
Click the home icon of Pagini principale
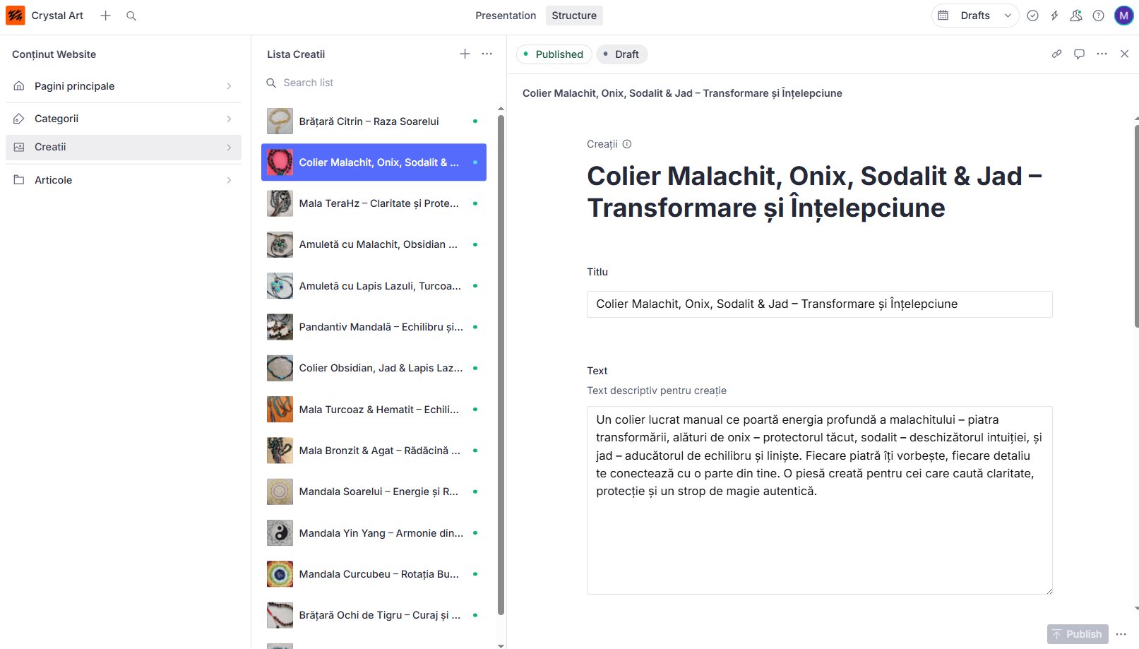click(x=19, y=86)
